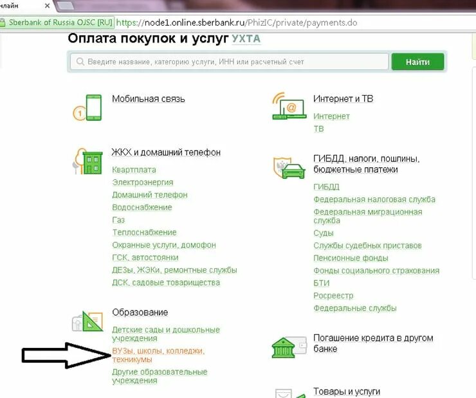The height and width of the screenshot is (398, 476).
Task: Click the green Найти button
Action: (x=417, y=62)
